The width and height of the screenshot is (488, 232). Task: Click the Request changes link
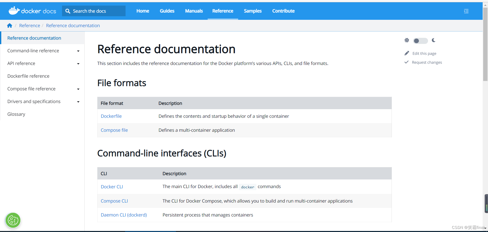(x=427, y=62)
